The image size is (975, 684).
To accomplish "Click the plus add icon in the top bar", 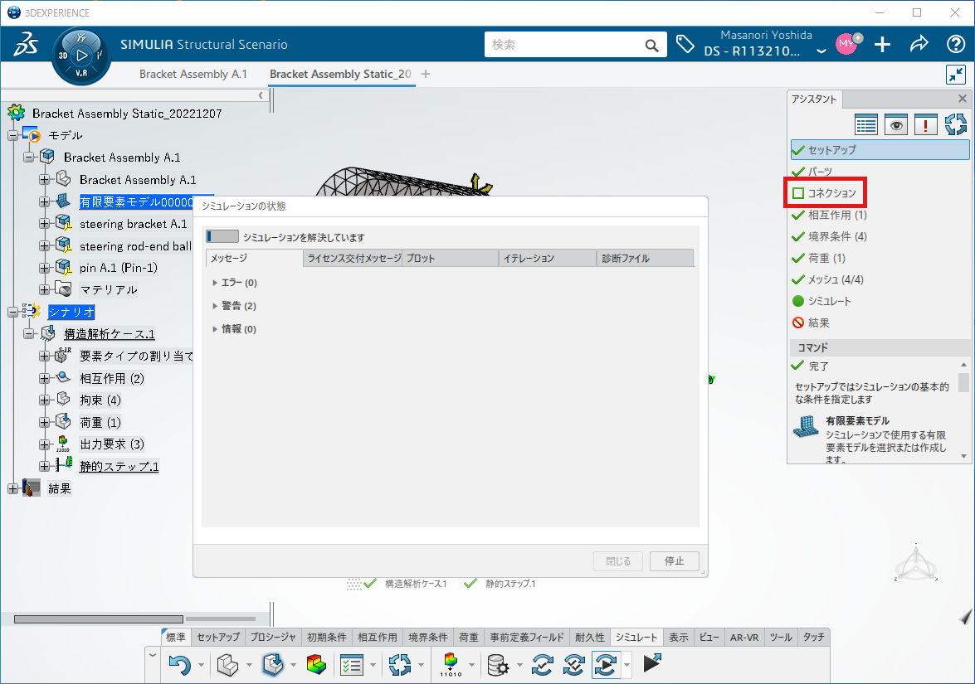I will [882, 44].
